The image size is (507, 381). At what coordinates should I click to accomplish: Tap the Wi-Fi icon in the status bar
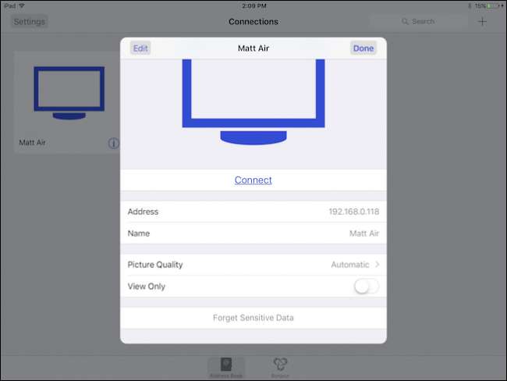click(x=22, y=5)
